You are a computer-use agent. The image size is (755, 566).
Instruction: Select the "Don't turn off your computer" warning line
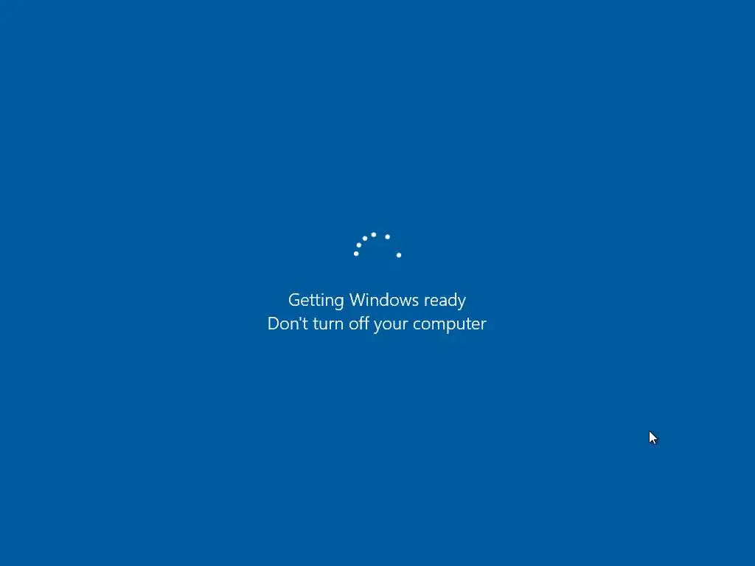coord(377,324)
